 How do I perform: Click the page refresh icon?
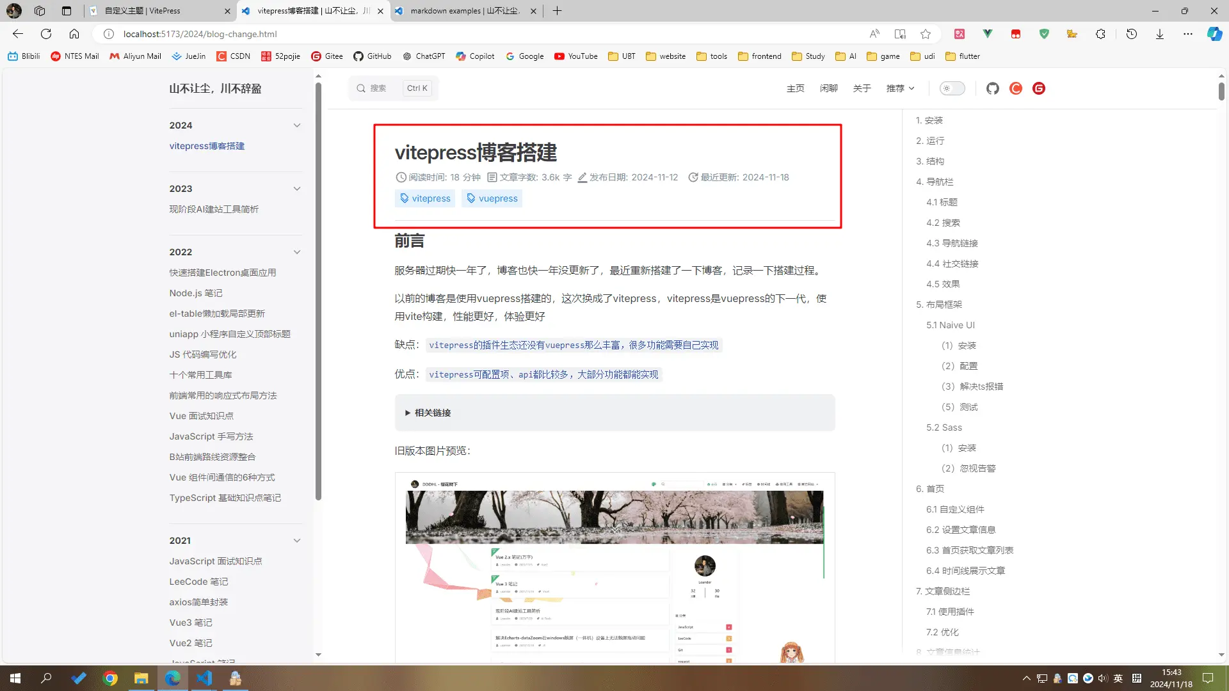coord(45,34)
